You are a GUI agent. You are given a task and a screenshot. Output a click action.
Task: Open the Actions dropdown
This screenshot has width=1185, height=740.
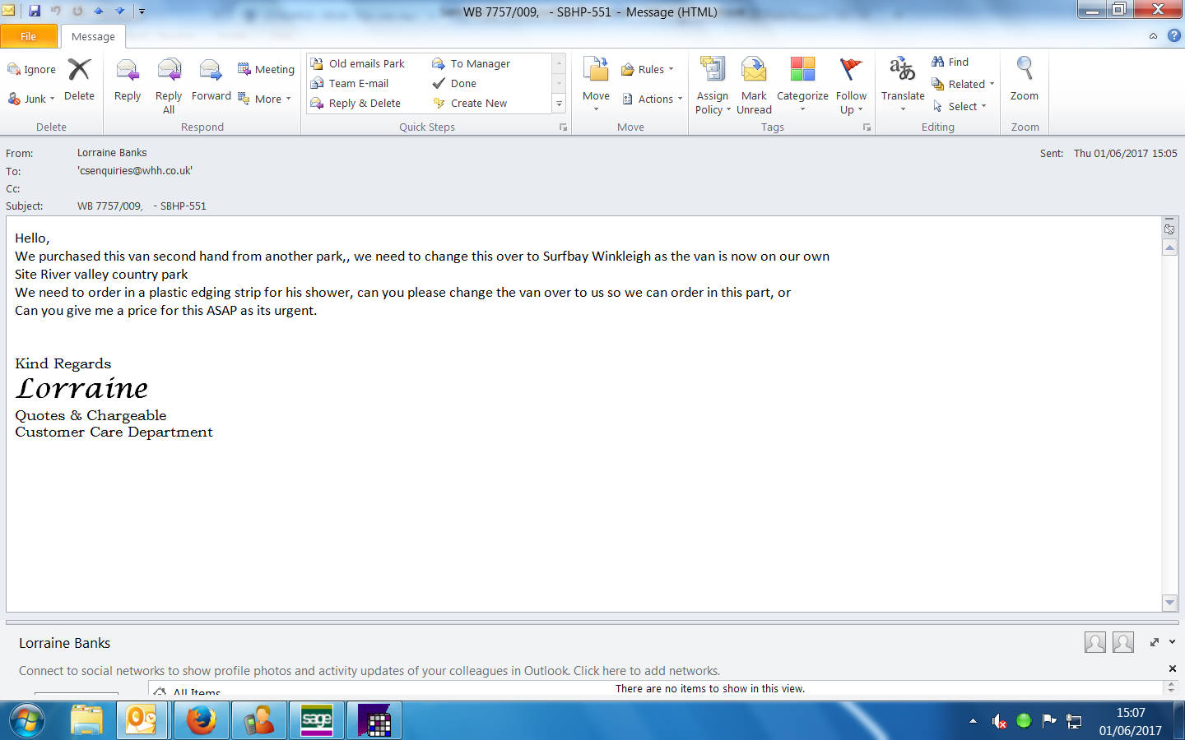click(x=653, y=99)
